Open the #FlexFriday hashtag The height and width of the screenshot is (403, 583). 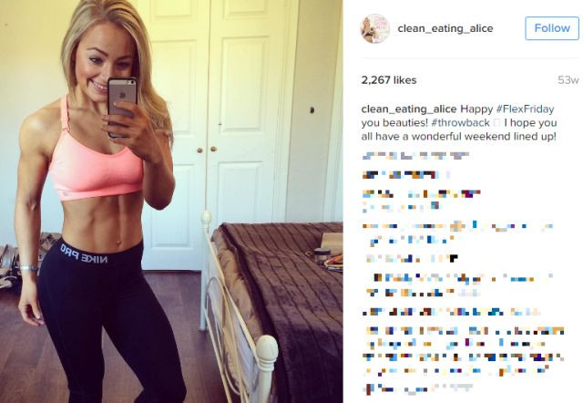click(x=526, y=109)
